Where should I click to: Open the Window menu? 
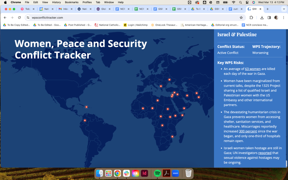tap(109, 2)
